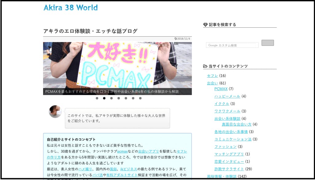Screen dimensions: 315x180
Task: Visit the 詐欺サクラサイト category
Action: (x=229, y=169)
